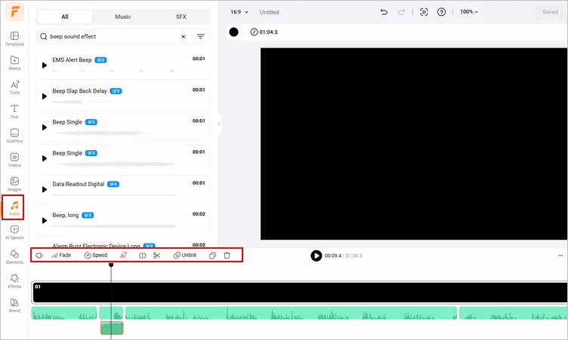Open Speed settings for clip
Screen dimensions: 568x340
click(96, 255)
